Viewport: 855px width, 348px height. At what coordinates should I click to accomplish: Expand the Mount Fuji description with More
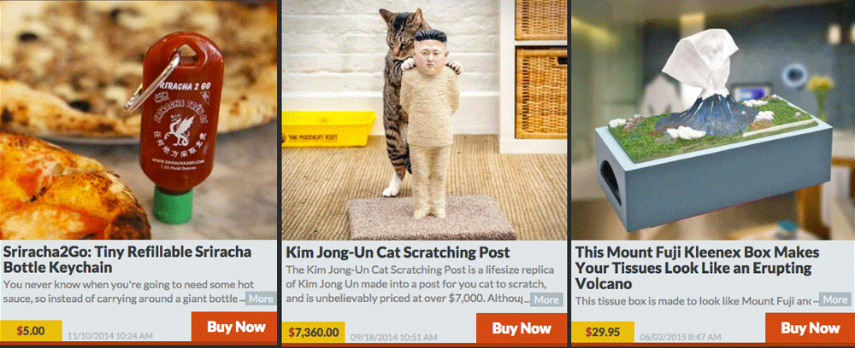point(834,299)
